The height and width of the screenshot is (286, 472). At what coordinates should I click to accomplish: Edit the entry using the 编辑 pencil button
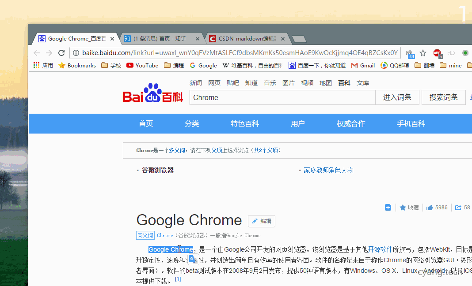pos(261,221)
